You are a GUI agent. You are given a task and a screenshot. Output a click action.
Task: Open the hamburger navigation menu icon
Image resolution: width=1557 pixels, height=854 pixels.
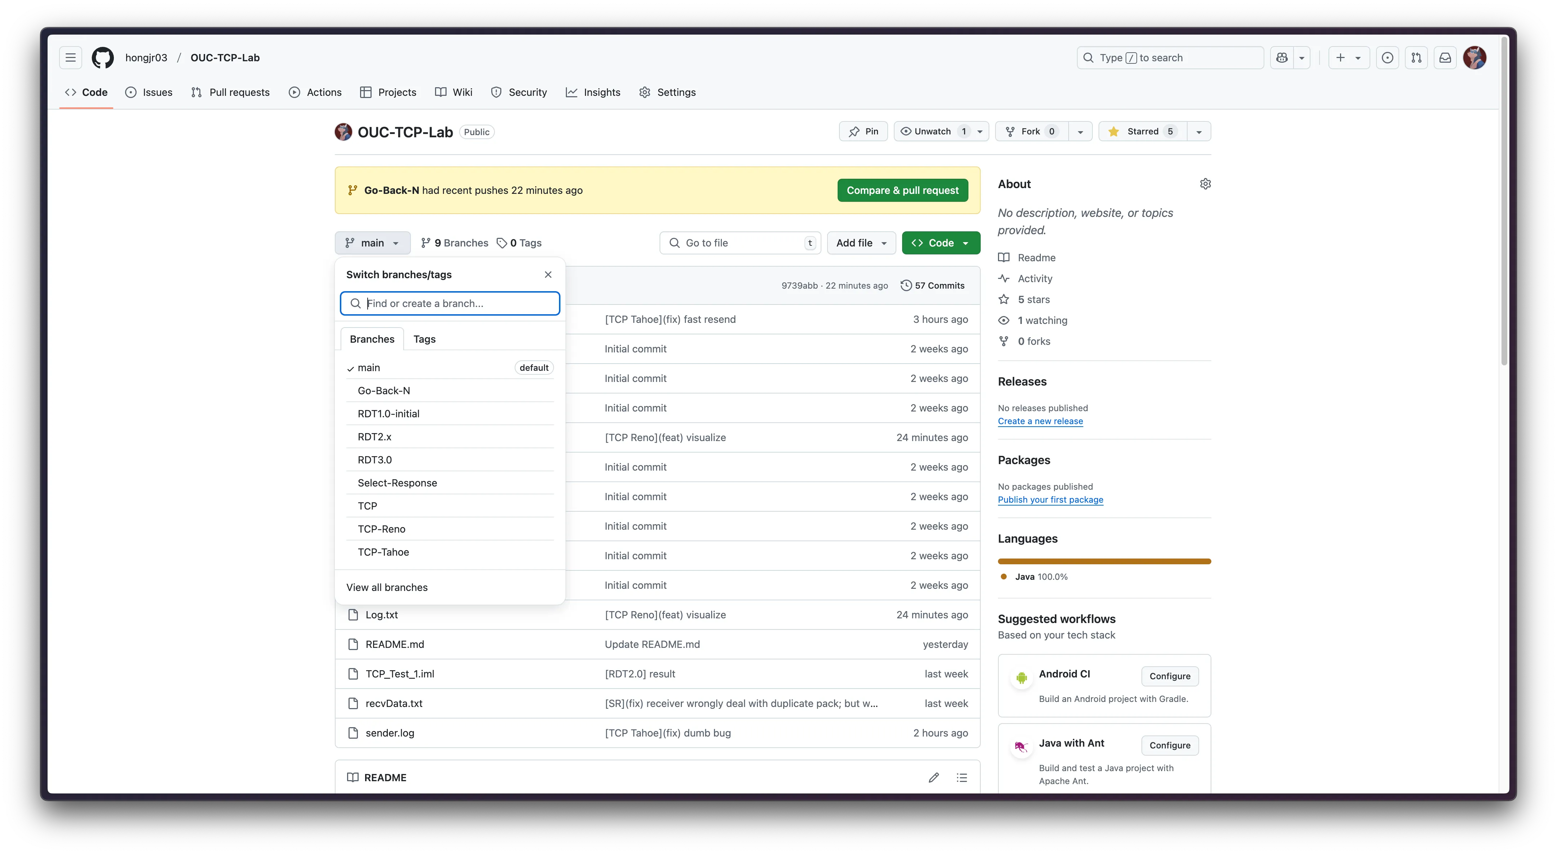(x=70, y=57)
